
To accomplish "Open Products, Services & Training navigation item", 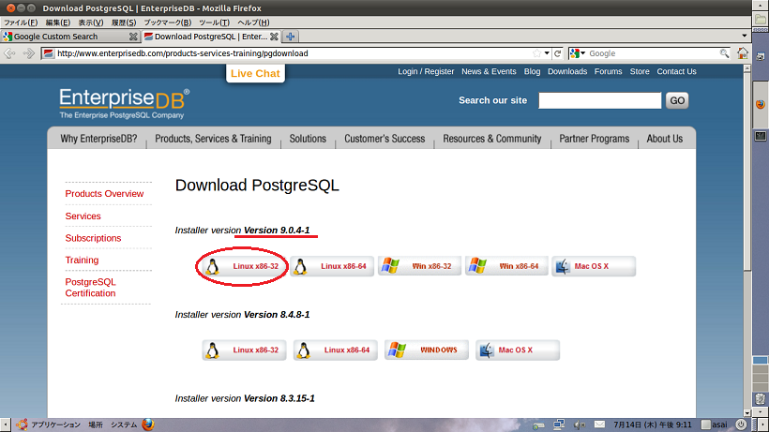I will (213, 139).
